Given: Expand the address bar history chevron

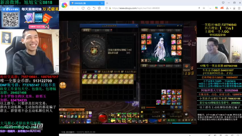Looking at the screenshot, I should 210,8.
